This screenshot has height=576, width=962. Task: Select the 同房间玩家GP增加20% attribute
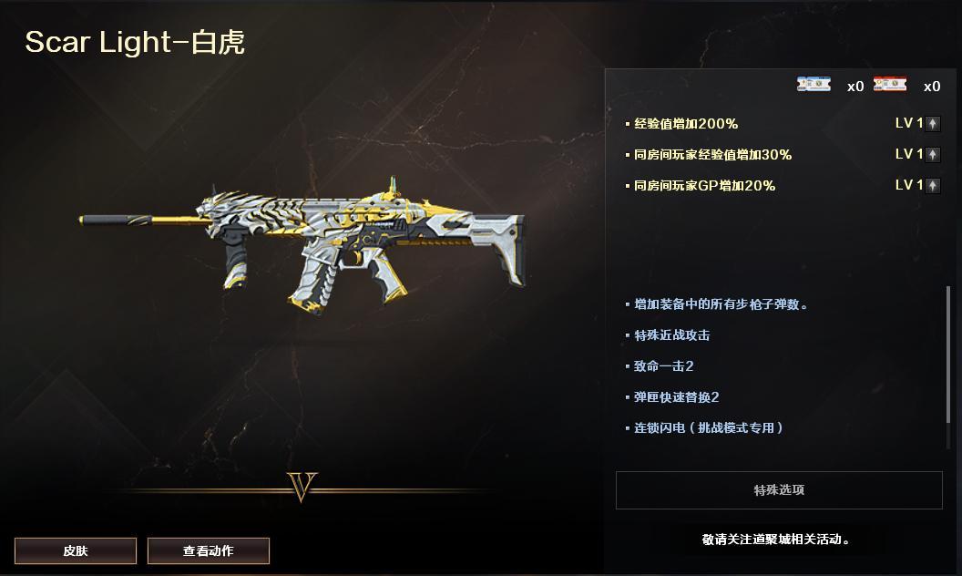click(x=704, y=185)
